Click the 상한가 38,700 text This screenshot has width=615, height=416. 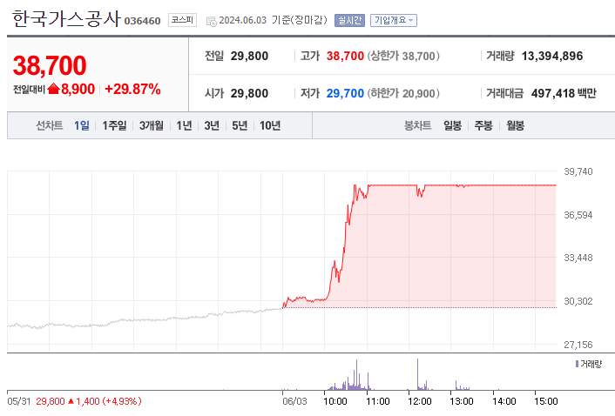[403, 56]
